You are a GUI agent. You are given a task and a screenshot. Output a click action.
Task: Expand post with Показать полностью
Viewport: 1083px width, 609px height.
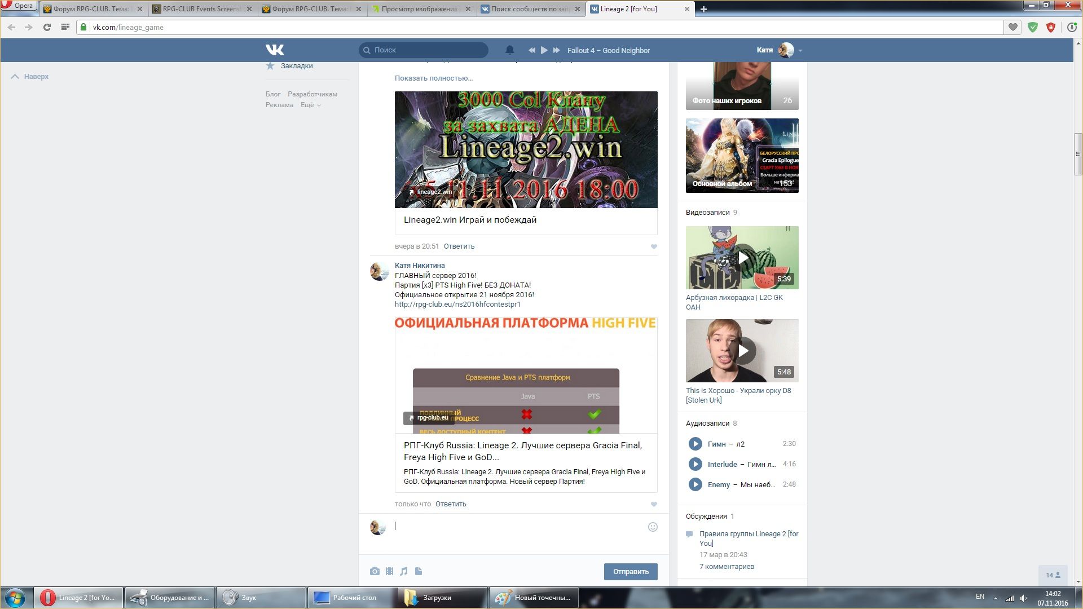(433, 78)
